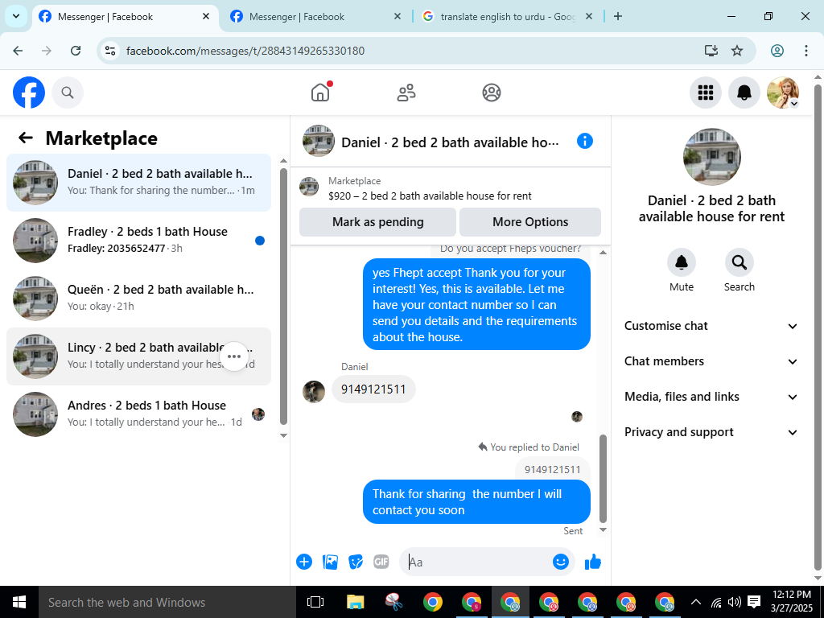Open File Explorer from taskbar

click(355, 602)
